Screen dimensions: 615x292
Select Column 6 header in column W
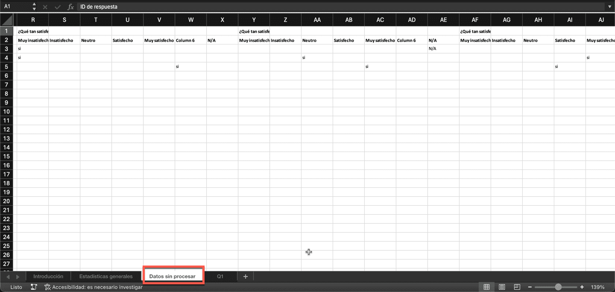pyautogui.click(x=191, y=40)
